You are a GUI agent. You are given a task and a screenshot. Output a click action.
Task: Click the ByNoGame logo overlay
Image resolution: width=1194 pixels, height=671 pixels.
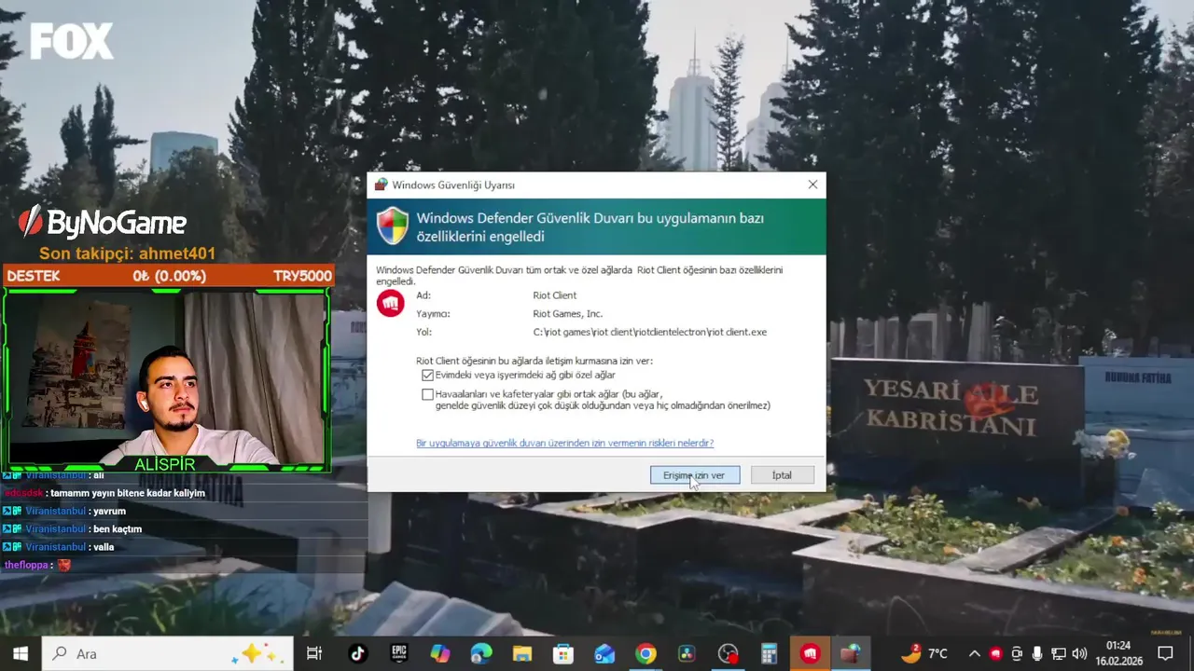[103, 222]
